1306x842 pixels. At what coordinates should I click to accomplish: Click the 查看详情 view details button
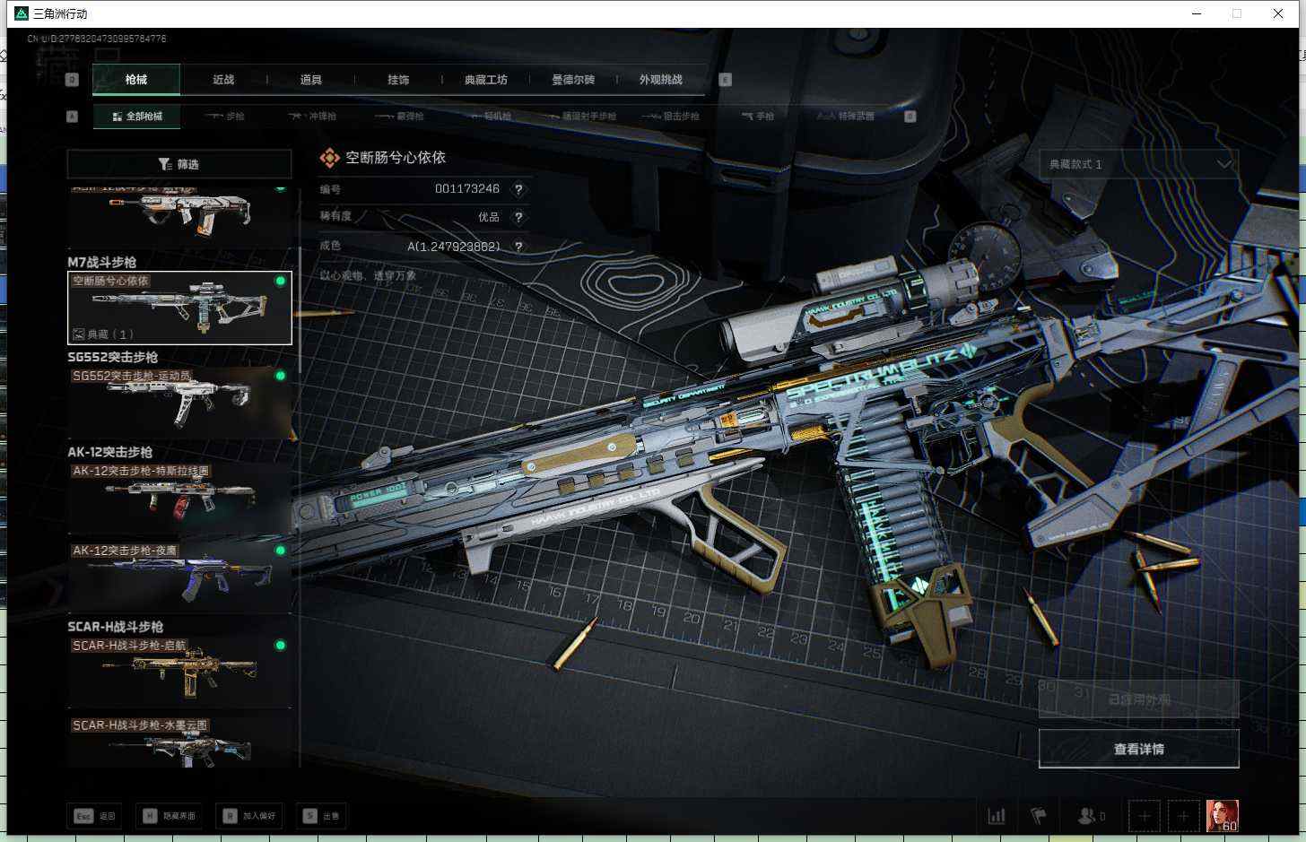(x=1139, y=749)
